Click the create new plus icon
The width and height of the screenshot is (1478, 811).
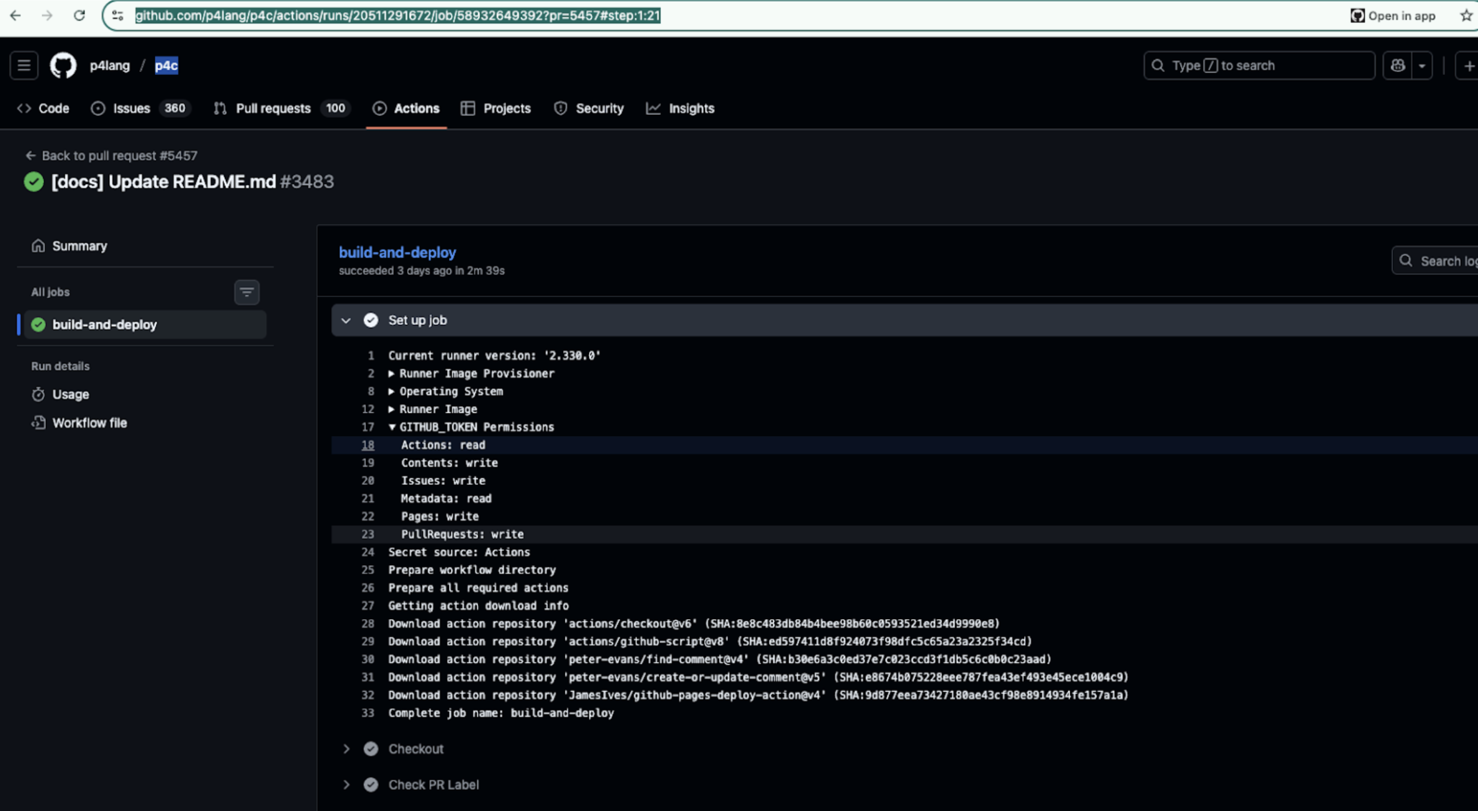pyautogui.click(x=1468, y=65)
